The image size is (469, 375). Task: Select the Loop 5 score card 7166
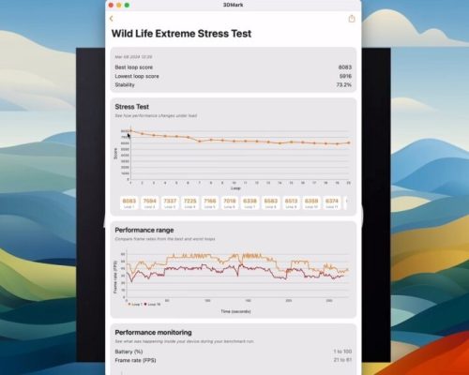[x=210, y=202]
